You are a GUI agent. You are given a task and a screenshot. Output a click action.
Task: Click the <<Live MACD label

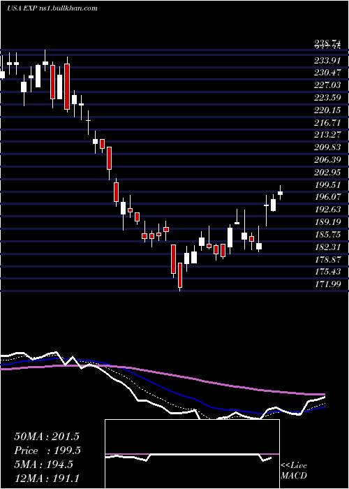tap(294, 470)
